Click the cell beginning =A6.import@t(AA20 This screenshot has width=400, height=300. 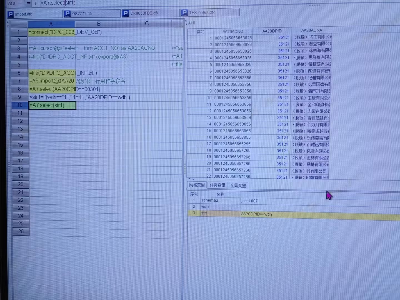click(x=52, y=81)
